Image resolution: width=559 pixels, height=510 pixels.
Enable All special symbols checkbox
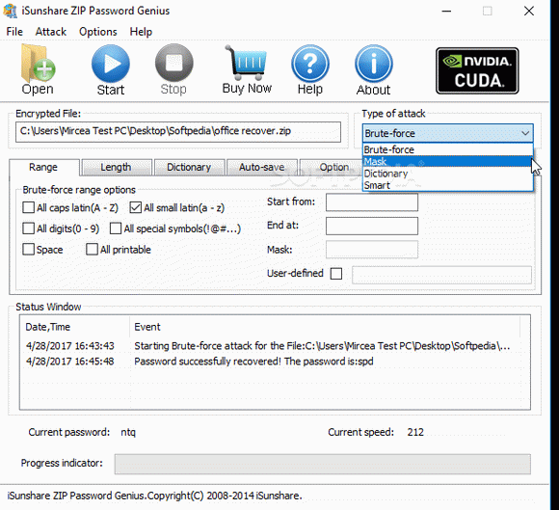[116, 228]
